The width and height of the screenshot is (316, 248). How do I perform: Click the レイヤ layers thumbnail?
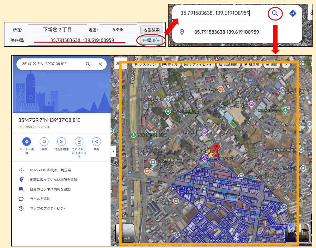[x=125, y=233]
